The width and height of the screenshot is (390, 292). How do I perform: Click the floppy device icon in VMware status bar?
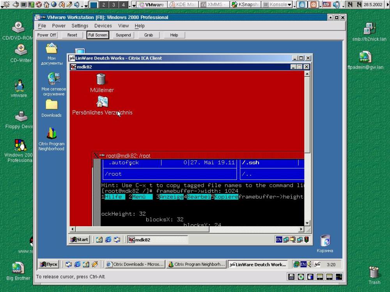(291, 276)
